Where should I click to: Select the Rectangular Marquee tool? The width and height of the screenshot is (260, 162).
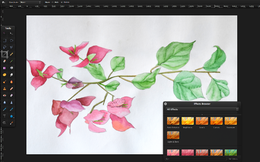point(4,40)
